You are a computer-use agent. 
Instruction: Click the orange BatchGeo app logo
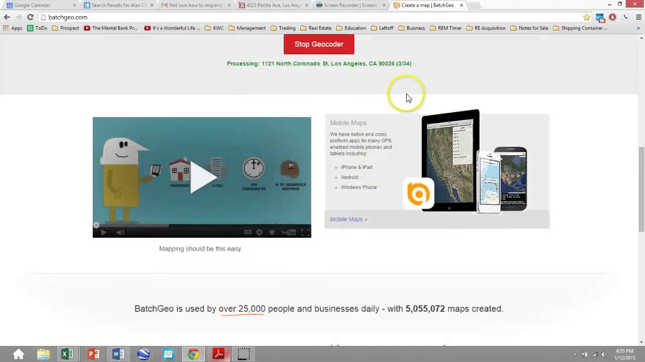[x=419, y=194]
